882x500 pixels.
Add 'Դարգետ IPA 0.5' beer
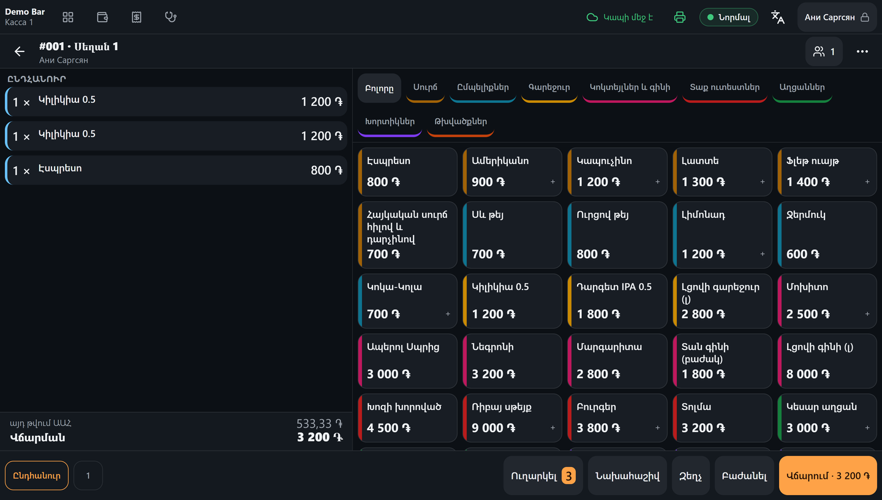pyautogui.click(x=617, y=301)
